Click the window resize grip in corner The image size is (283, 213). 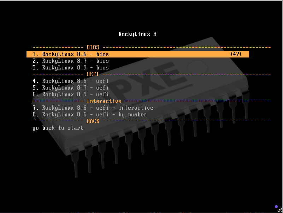click(280, 210)
